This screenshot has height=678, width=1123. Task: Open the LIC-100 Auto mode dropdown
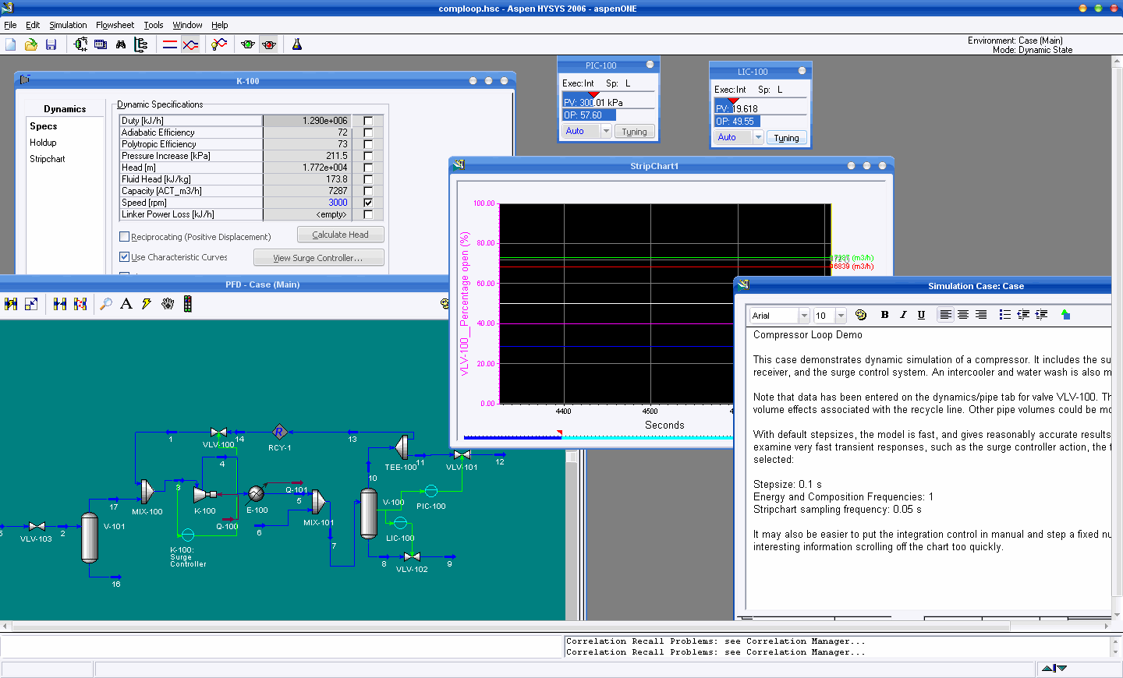(x=758, y=137)
